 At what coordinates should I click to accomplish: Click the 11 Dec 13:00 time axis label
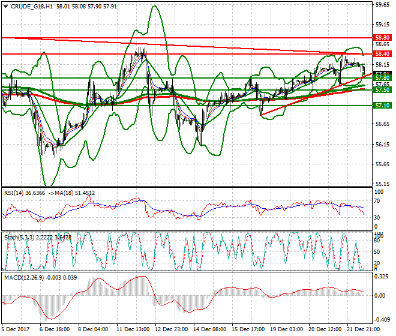(133, 329)
